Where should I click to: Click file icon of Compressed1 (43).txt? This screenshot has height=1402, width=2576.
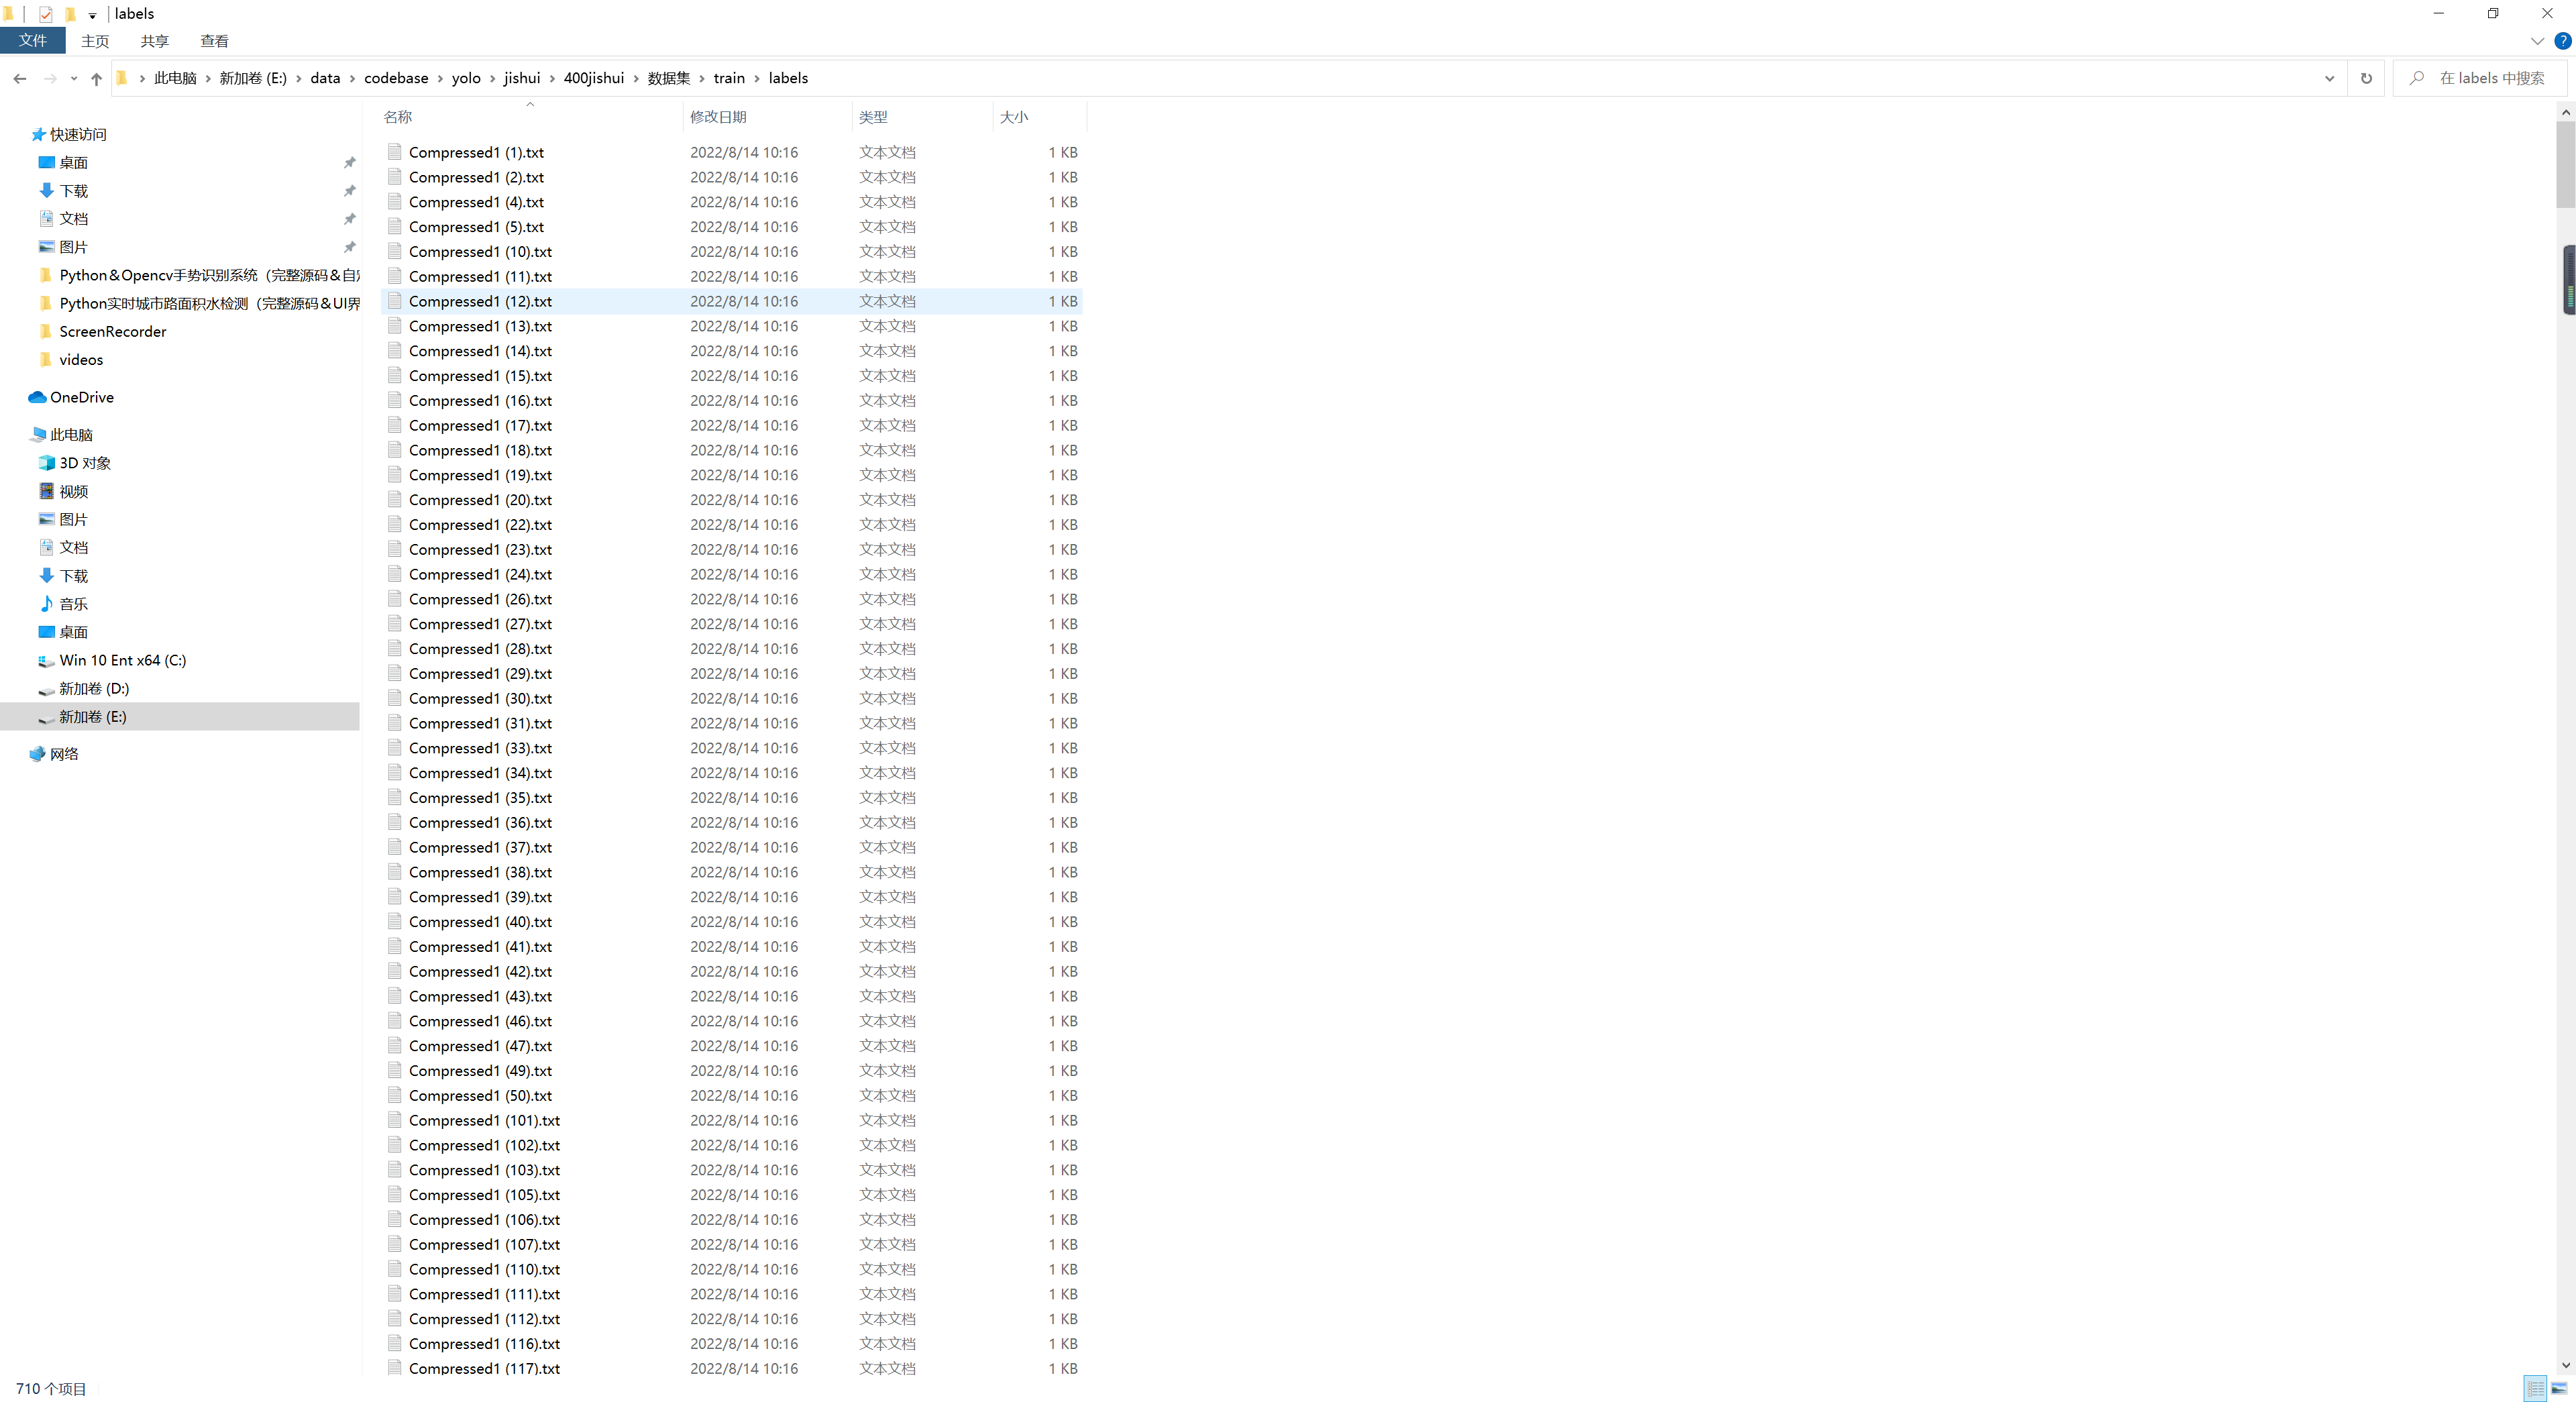click(x=395, y=995)
